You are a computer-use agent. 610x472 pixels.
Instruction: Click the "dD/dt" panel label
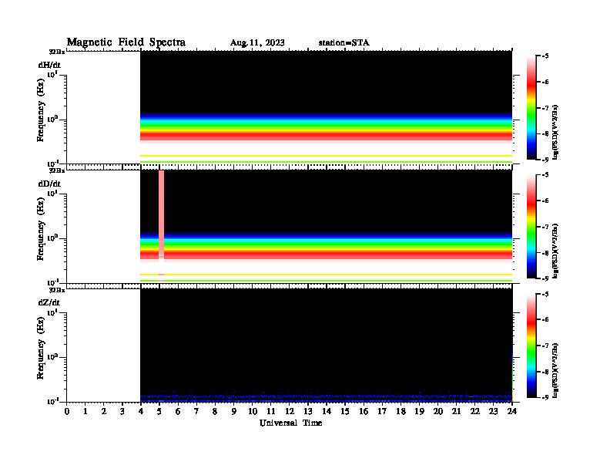tap(49, 184)
